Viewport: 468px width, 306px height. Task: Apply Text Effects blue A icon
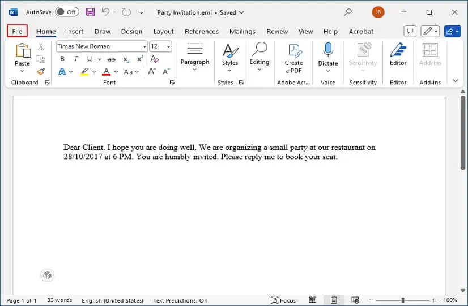pos(62,72)
